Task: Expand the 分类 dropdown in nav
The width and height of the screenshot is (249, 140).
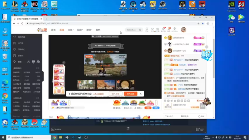Action: (71, 30)
